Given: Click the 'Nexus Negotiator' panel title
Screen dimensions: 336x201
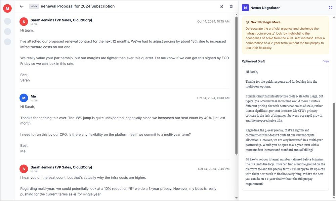Looking at the screenshot, I should [265, 8].
